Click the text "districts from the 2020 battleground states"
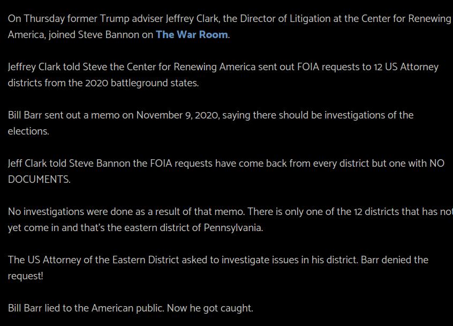Image resolution: width=453 pixels, height=326 pixels. pos(103,83)
